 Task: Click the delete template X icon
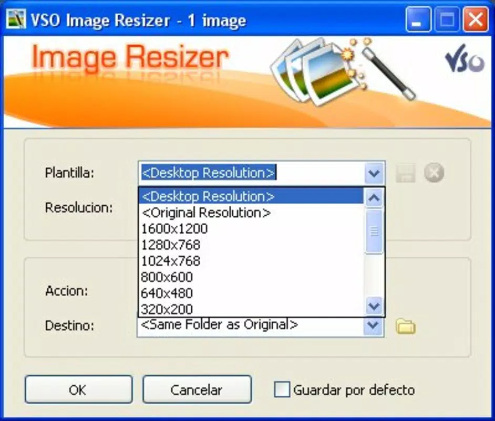pyautogui.click(x=434, y=173)
